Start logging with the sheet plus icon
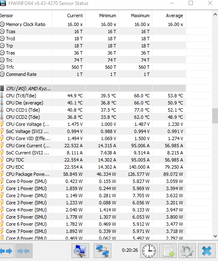Image resolution: width=218 pixels, height=261 pixels. pos(168,251)
